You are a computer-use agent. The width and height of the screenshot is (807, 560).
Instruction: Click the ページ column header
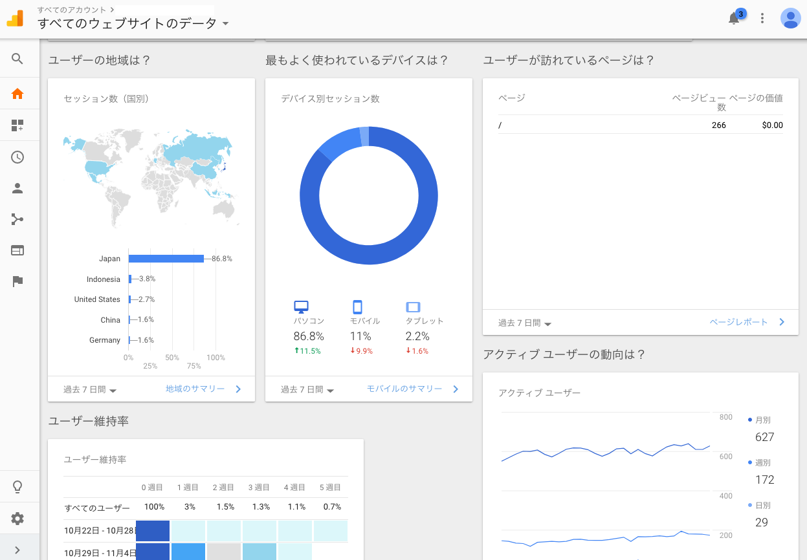(x=512, y=98)
